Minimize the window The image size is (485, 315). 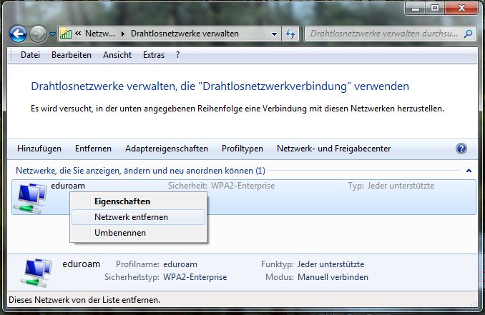click(x=416, y=9)
